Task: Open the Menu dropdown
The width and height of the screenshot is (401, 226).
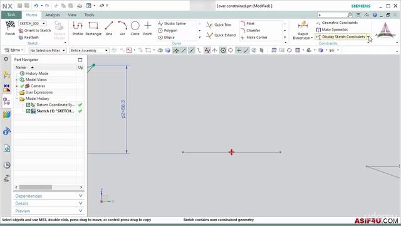Action: coord(14,50)
